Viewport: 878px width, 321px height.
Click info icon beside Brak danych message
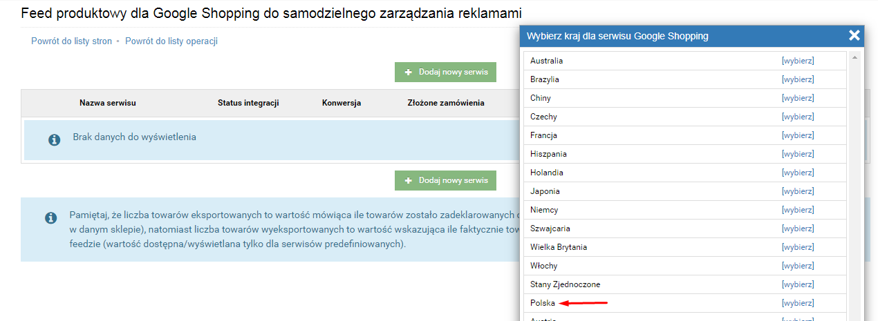click(x=54, y=140)
